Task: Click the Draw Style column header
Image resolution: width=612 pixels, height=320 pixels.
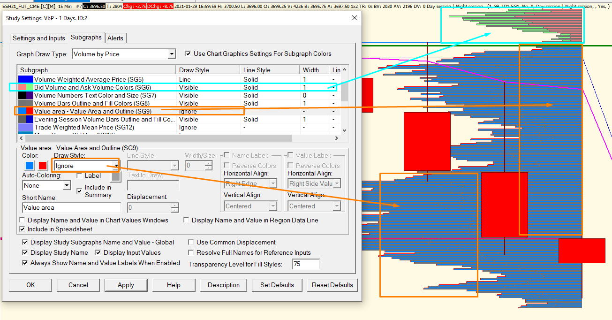Action: click(x=208, y=70)
